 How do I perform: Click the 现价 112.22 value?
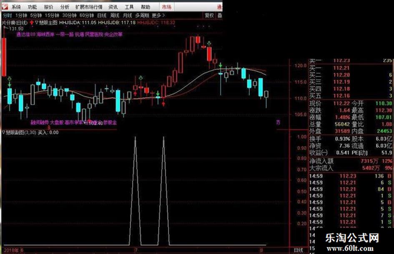tap(341, 103)
